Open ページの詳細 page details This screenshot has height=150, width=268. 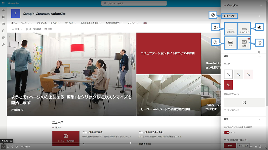click(33, 29)
